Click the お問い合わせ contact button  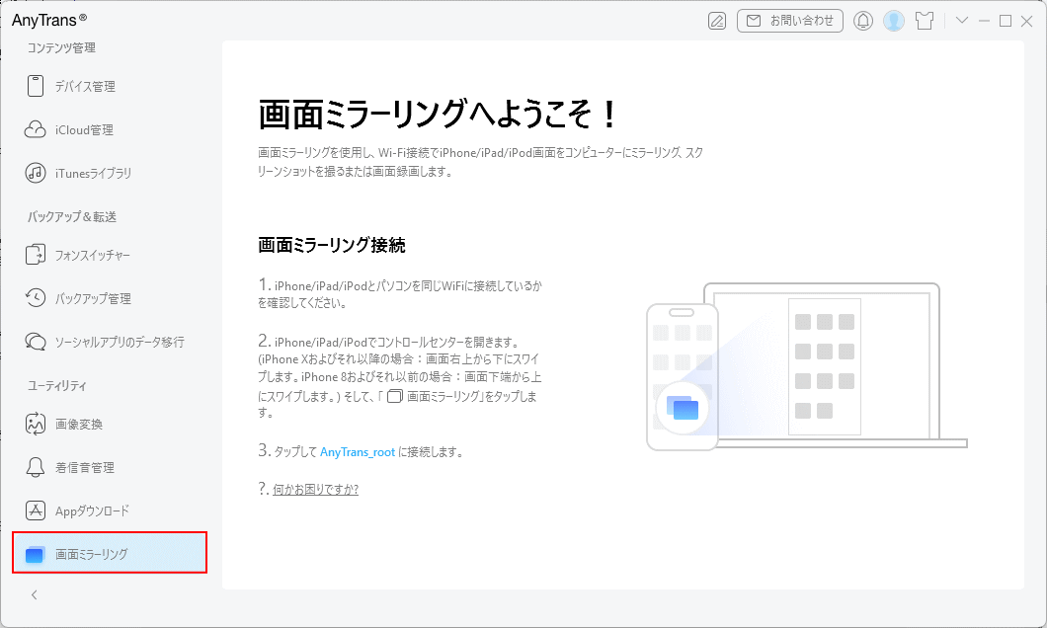(x=790, y=21)
